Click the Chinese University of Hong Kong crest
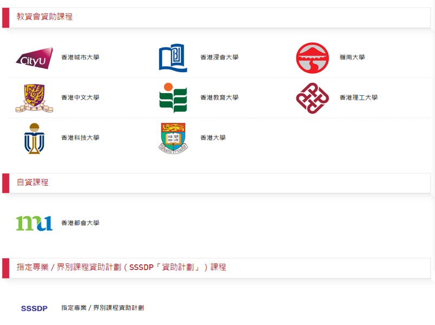This screenshot has height=325, width=435. 34,98
